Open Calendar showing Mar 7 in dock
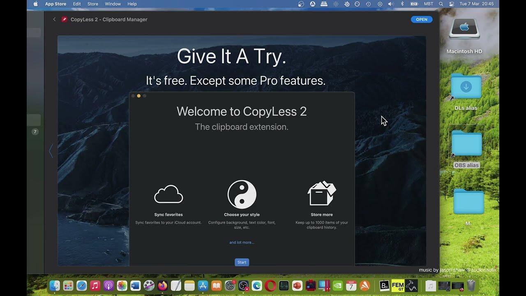526x296 pixels. (351, 285)
